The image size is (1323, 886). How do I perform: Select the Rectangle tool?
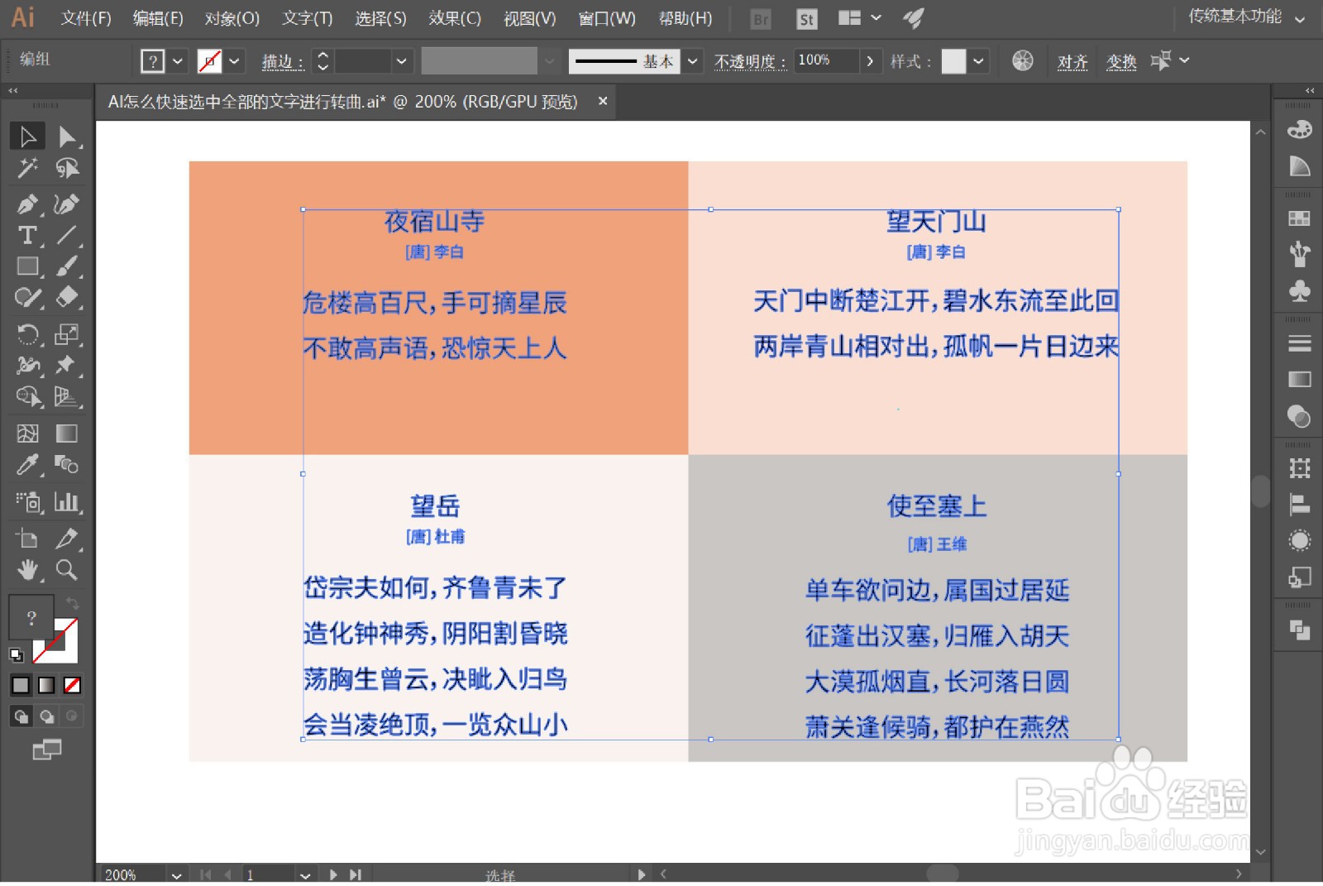click(x=27, y=266)
